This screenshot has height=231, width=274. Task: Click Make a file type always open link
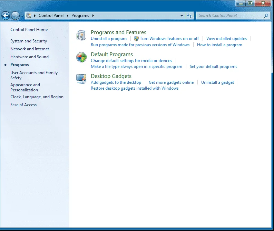pyautogui.click(x=136, y=67)
